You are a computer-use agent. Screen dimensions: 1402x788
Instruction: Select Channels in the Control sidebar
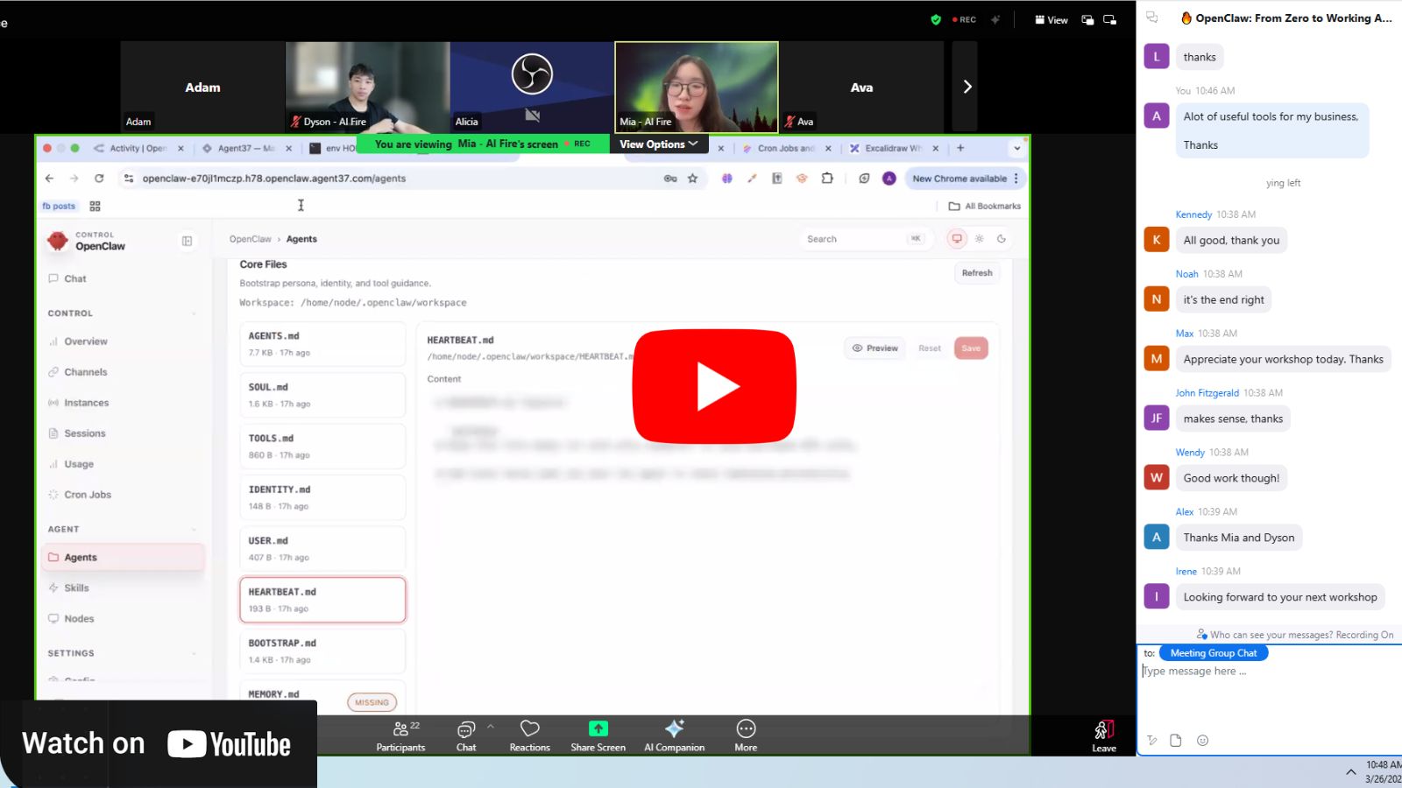[x=87, y=371]
